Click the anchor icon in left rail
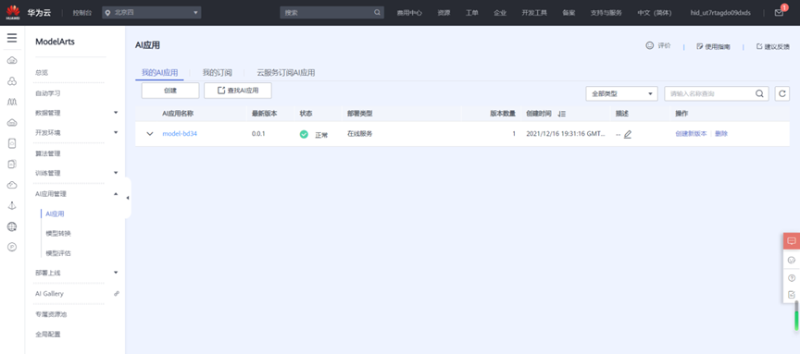 12,206
